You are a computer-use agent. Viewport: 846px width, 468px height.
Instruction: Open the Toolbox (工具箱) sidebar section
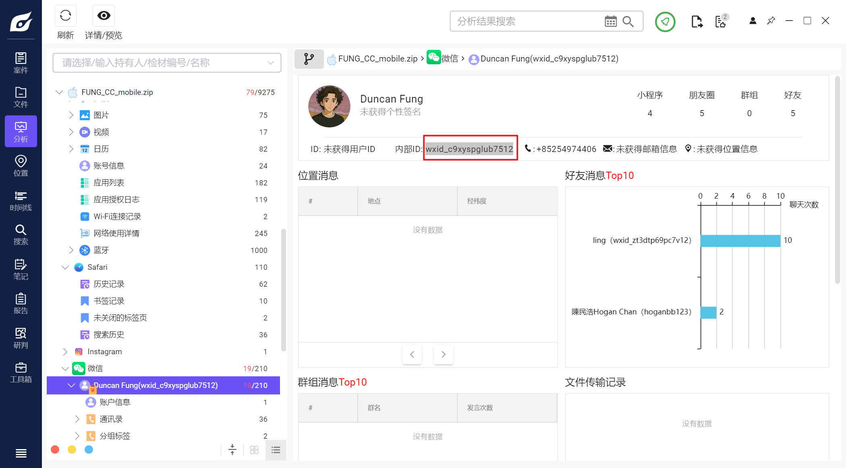coord(21,372)
